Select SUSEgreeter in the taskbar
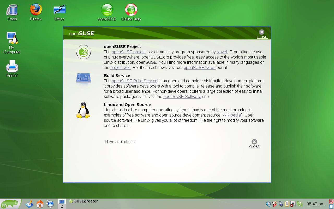 click(x=83, y=201)
